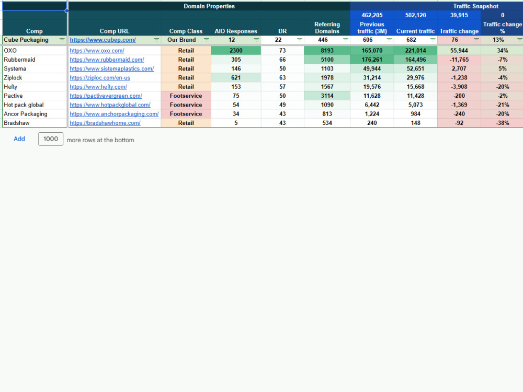523x392 pixels.
Task: Select the Rubbermaid competitor name cell
Action: (35, 60)
